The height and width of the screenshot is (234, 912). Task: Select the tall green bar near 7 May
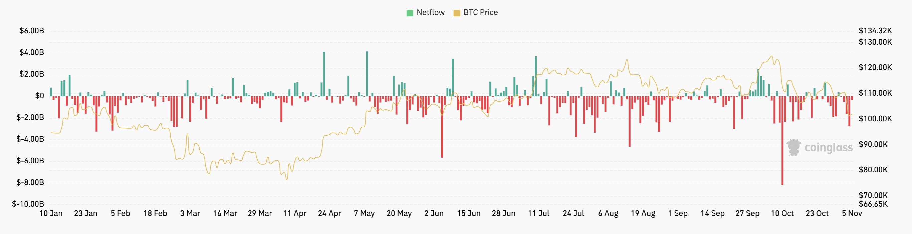click(x=367, y=74)
